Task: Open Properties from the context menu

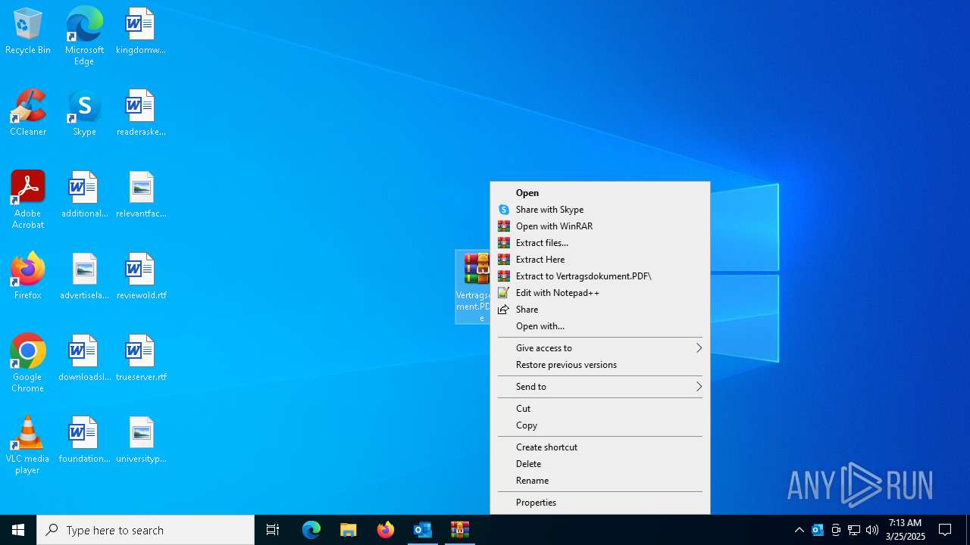Action: coord(600,503)
